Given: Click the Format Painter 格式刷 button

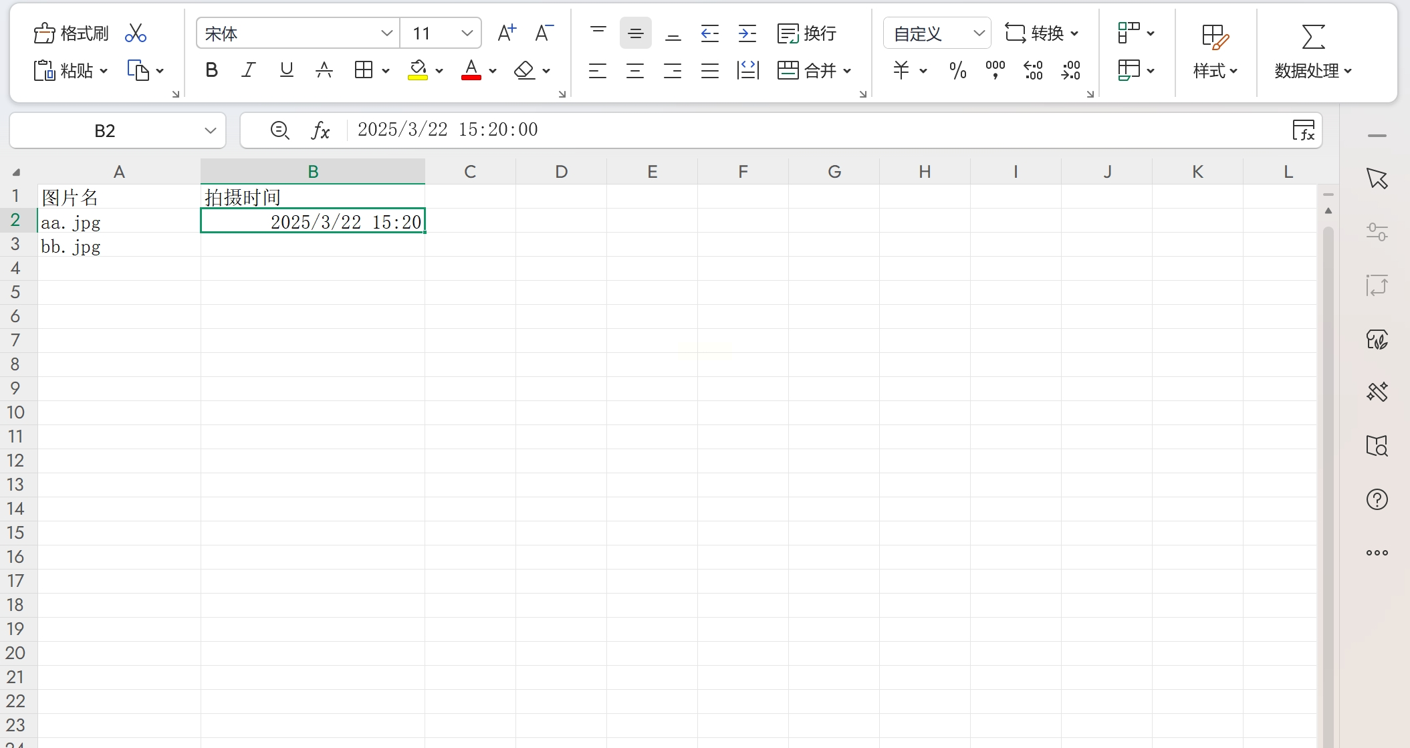Looking at the screenshot, I should 72,33.
